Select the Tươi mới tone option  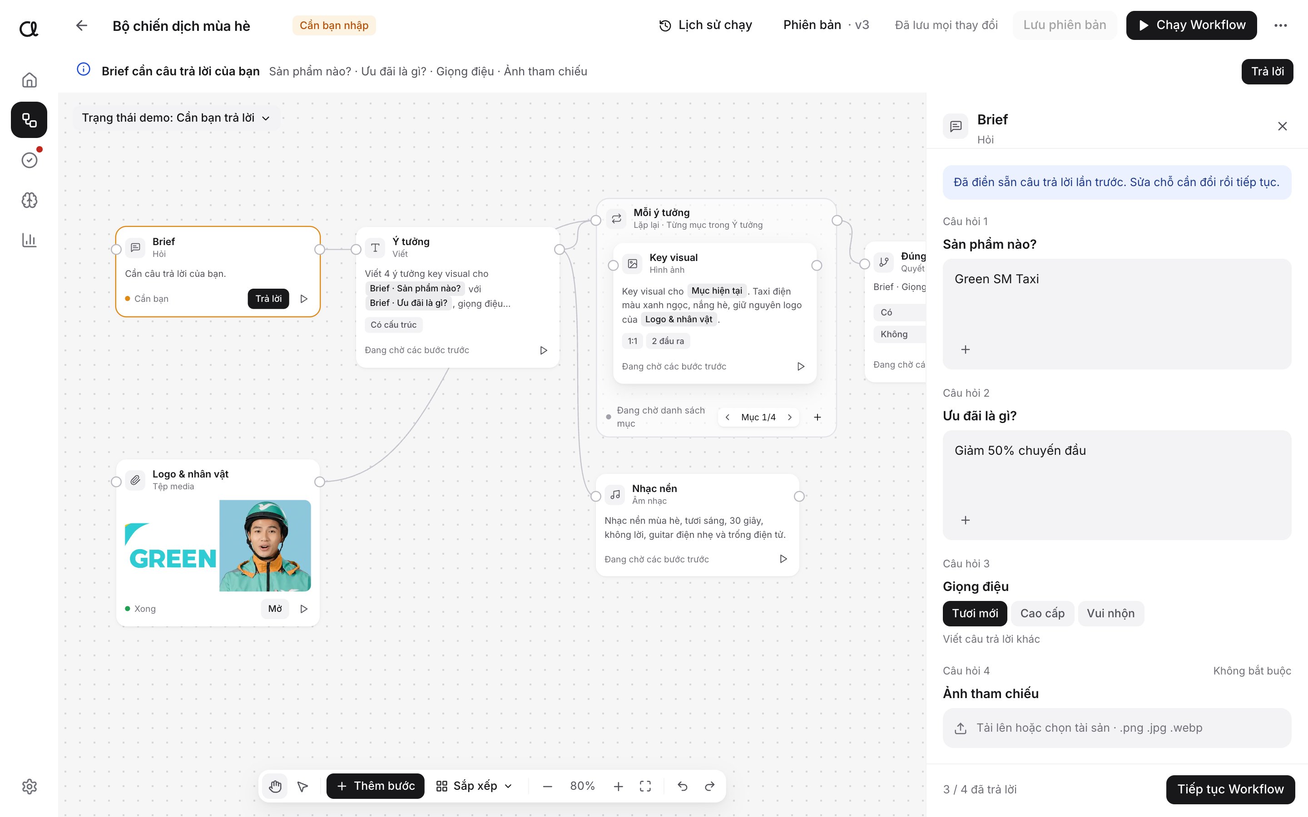[x=975, y=613]
